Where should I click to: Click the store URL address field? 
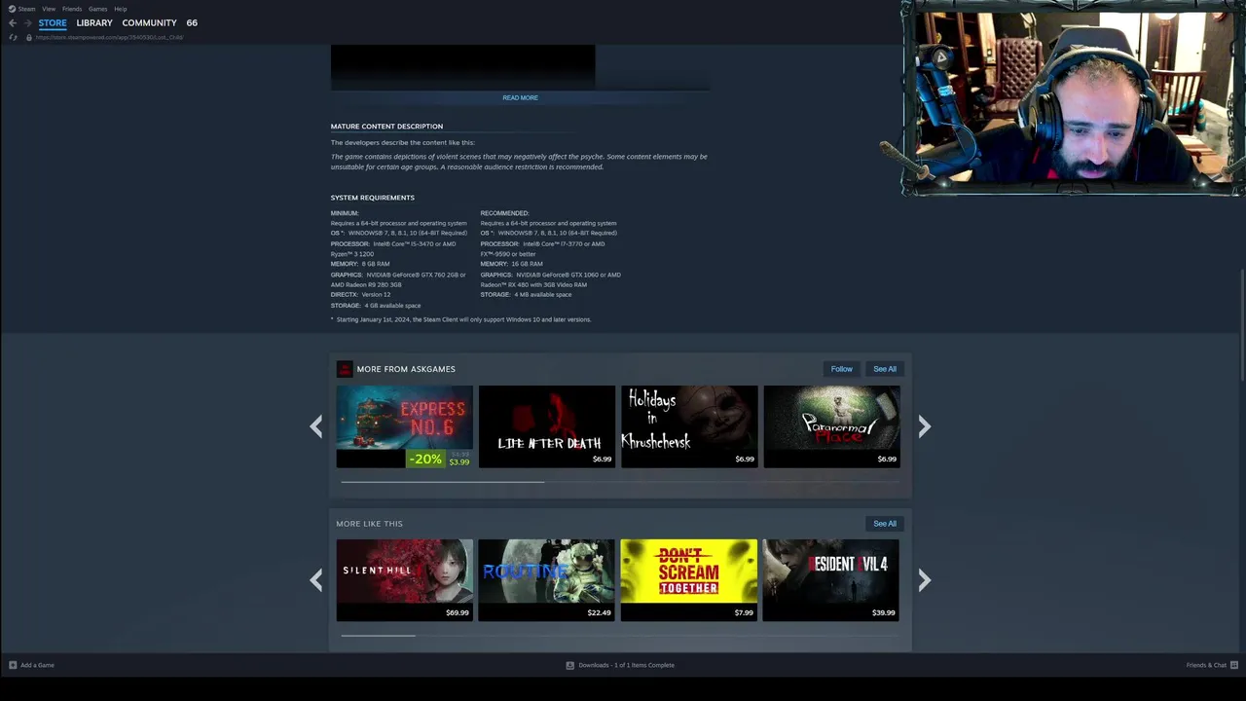tap(109, 37)
